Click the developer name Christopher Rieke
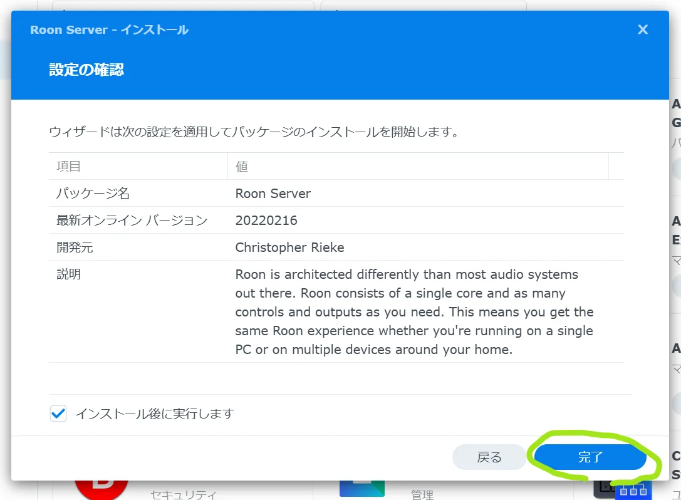This screenshot has height=500, width=681. (x=289, y=247)
